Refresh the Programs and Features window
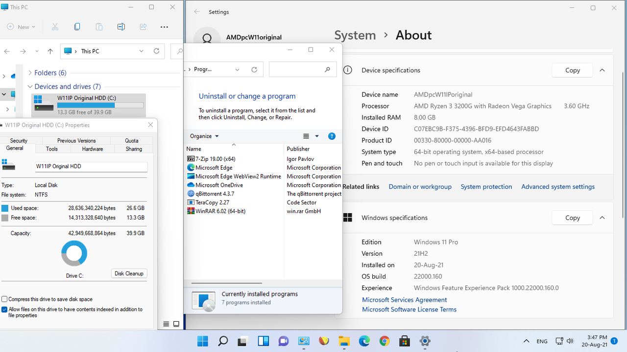Screen dimensions: 627x352 pos(254,69)
